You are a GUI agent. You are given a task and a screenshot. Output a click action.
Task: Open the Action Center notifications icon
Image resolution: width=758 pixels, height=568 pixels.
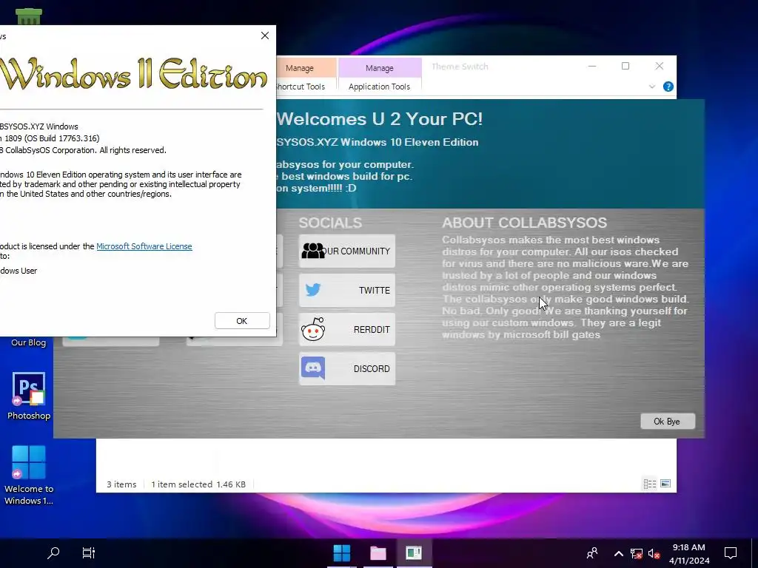pos(731,553)
